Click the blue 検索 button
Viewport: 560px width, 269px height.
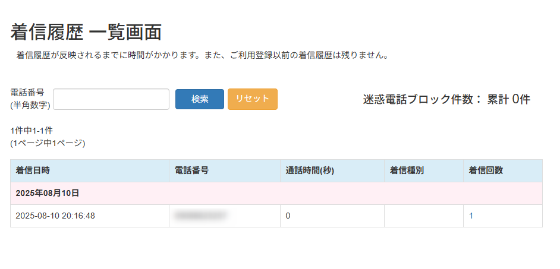coord(200,99)
